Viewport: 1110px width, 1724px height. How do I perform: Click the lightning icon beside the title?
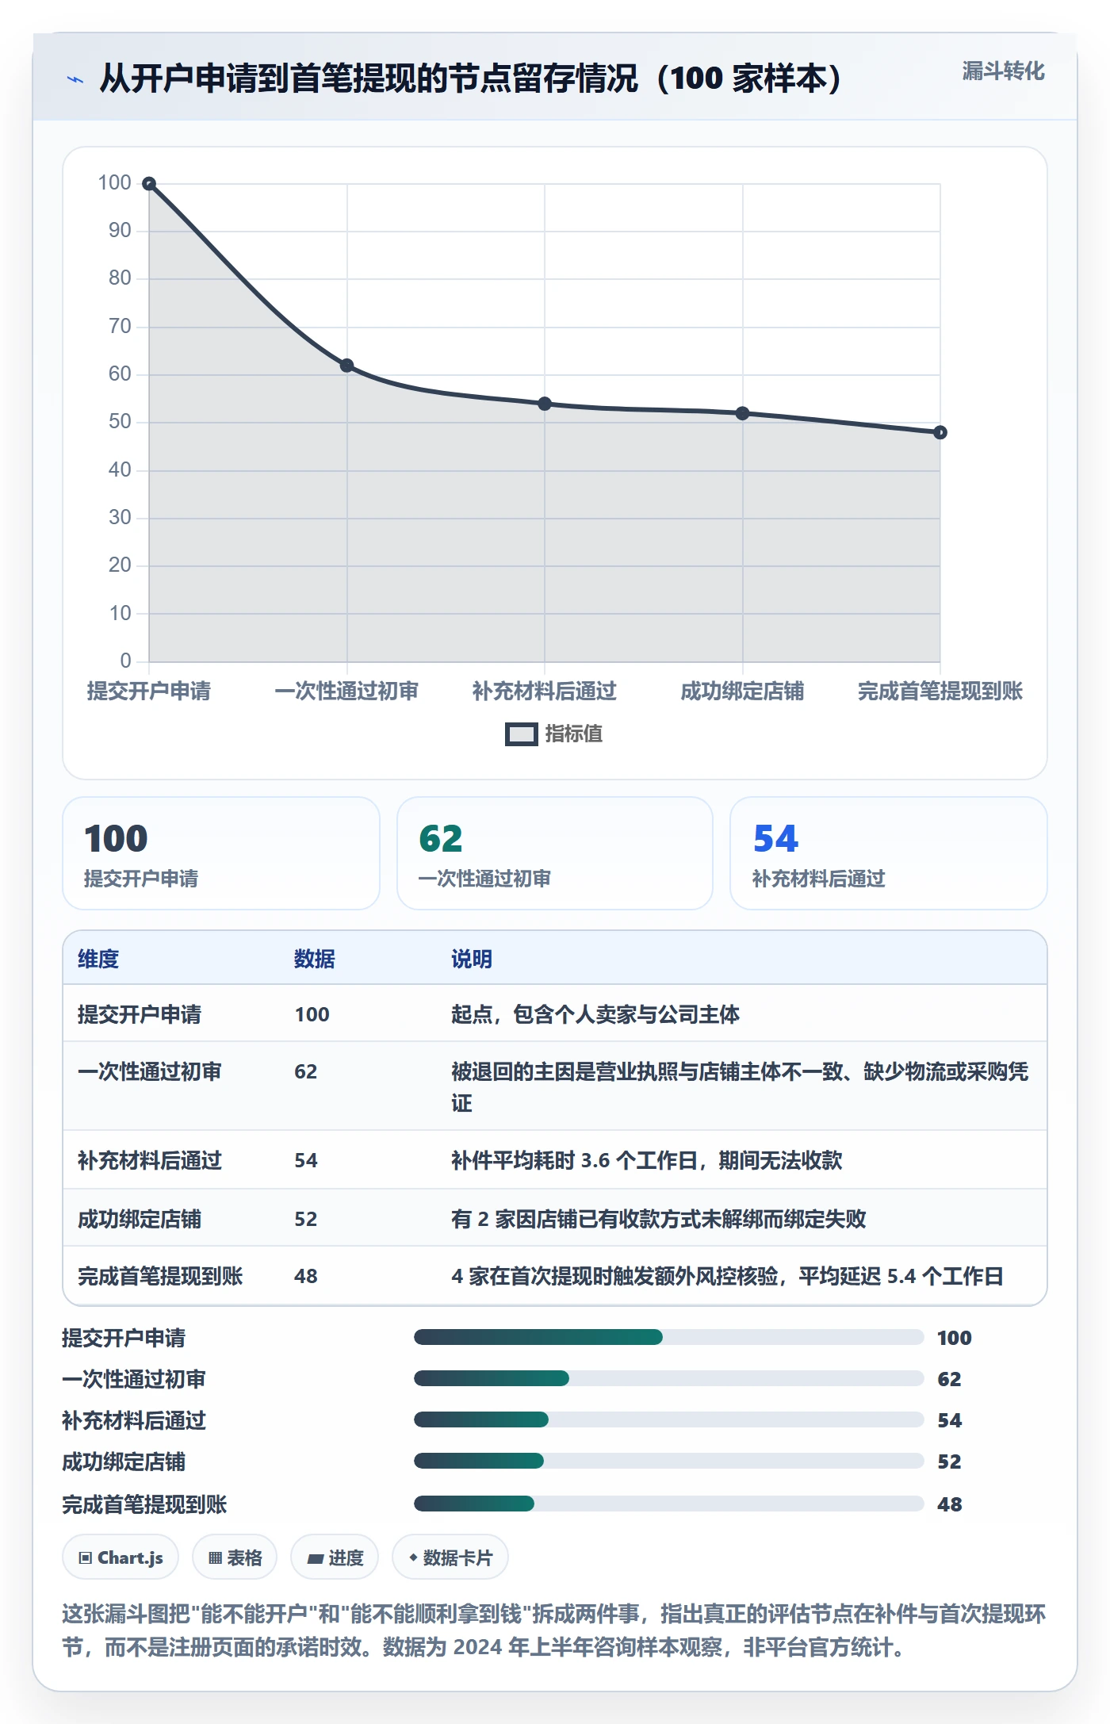(x=75, y=79)
